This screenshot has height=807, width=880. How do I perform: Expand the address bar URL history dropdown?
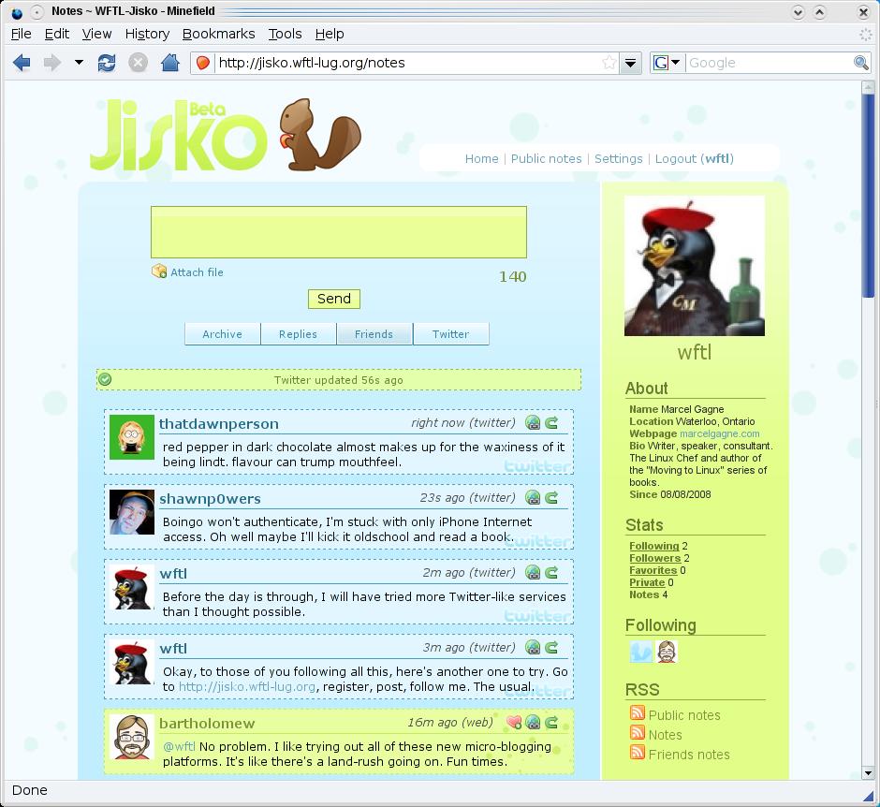click(630, 63)
